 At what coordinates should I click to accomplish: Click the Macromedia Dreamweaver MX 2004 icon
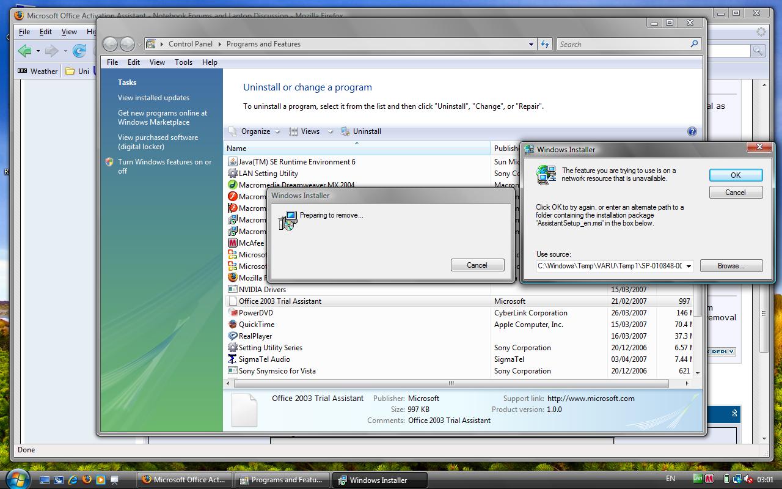click(x=232, y=185)
